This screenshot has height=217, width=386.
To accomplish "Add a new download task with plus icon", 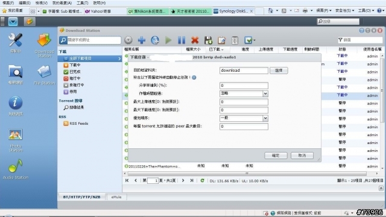I will click(142, 40).
